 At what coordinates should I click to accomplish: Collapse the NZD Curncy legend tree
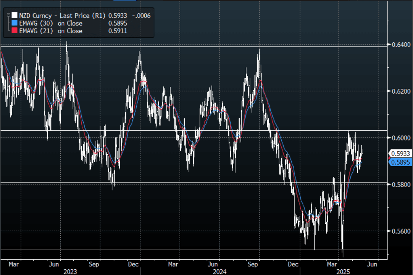[7, 16]
